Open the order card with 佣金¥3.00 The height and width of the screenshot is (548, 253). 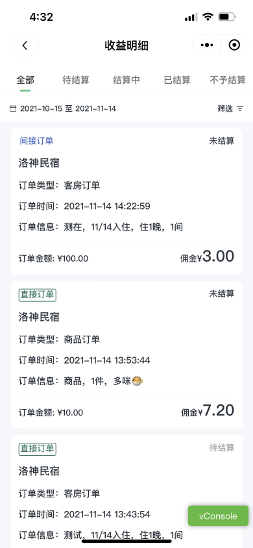coord(126,201)
